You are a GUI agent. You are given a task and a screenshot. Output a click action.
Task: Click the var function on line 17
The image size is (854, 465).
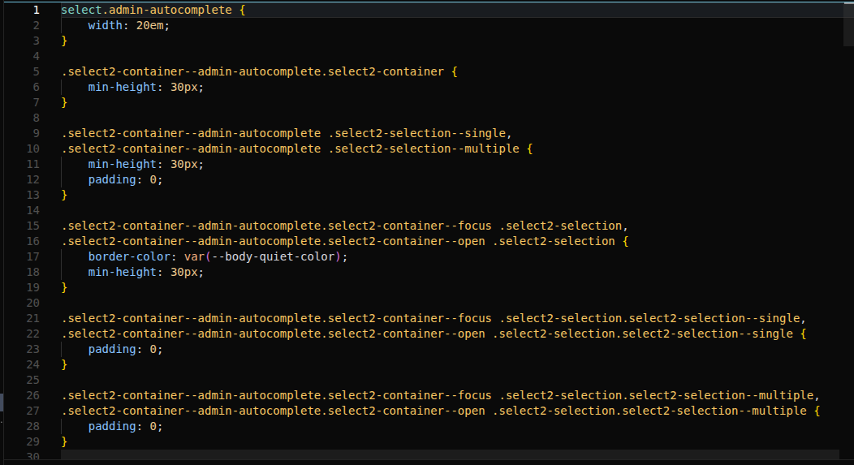click(194, 256)
